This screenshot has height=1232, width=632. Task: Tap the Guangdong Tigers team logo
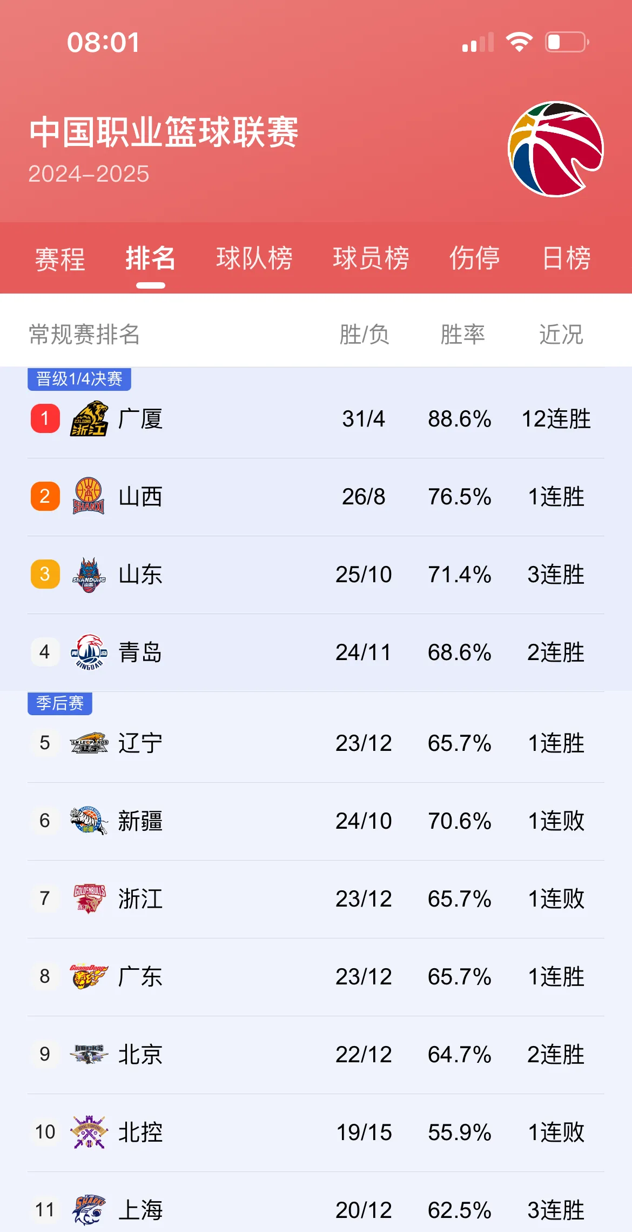coord(89,977)
